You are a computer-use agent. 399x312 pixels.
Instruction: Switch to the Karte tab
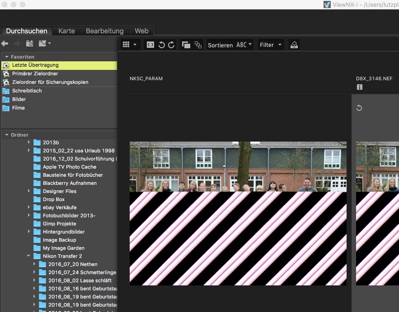pyautogui.click(x=67, y=31)
